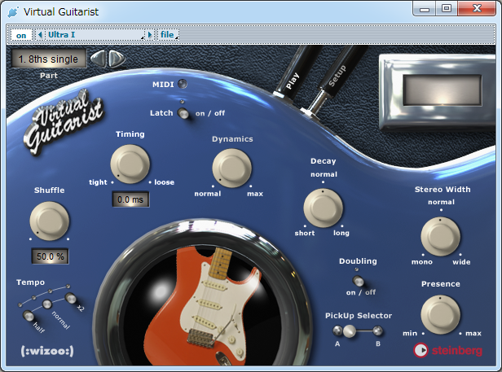Toggle the plugin on button

click(21, 35)
